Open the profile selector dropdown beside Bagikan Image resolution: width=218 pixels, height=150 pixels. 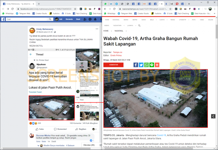[95, 129]
